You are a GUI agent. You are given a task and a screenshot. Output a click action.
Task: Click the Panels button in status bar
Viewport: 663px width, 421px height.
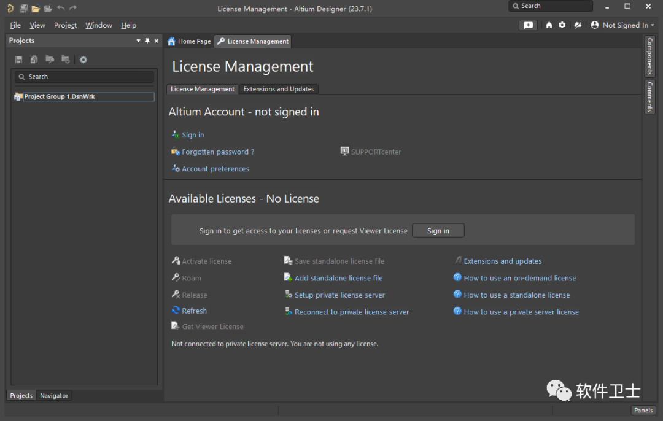coord(643,411)
